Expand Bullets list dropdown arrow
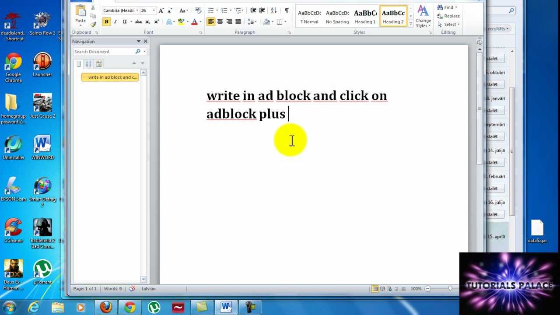The height and width of the screenshot is (315, 560). (217, 10)
